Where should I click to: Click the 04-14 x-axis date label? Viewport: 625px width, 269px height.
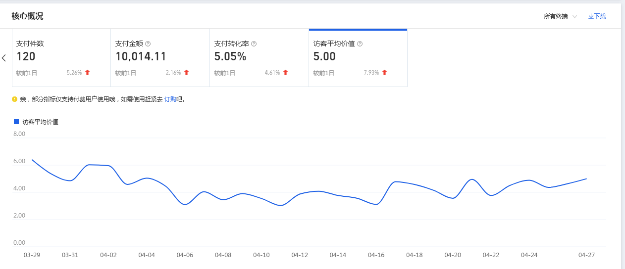(338, 255)
